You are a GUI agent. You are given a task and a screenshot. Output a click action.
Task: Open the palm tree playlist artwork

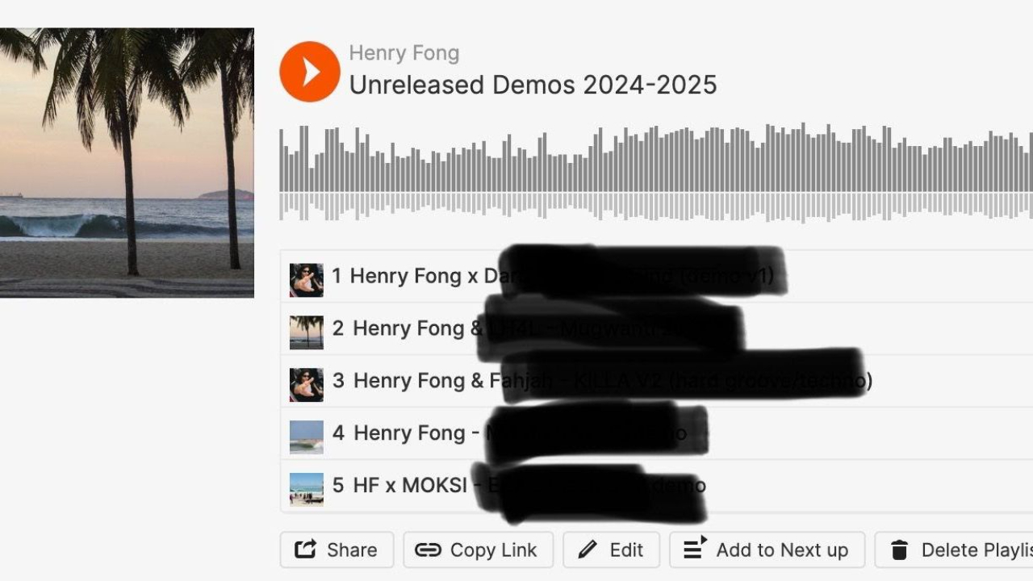(x=127, y=163)
